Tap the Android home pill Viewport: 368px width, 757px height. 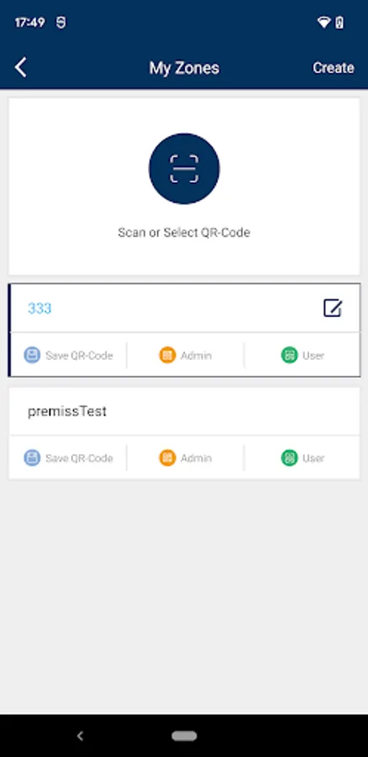coord(184,736)
